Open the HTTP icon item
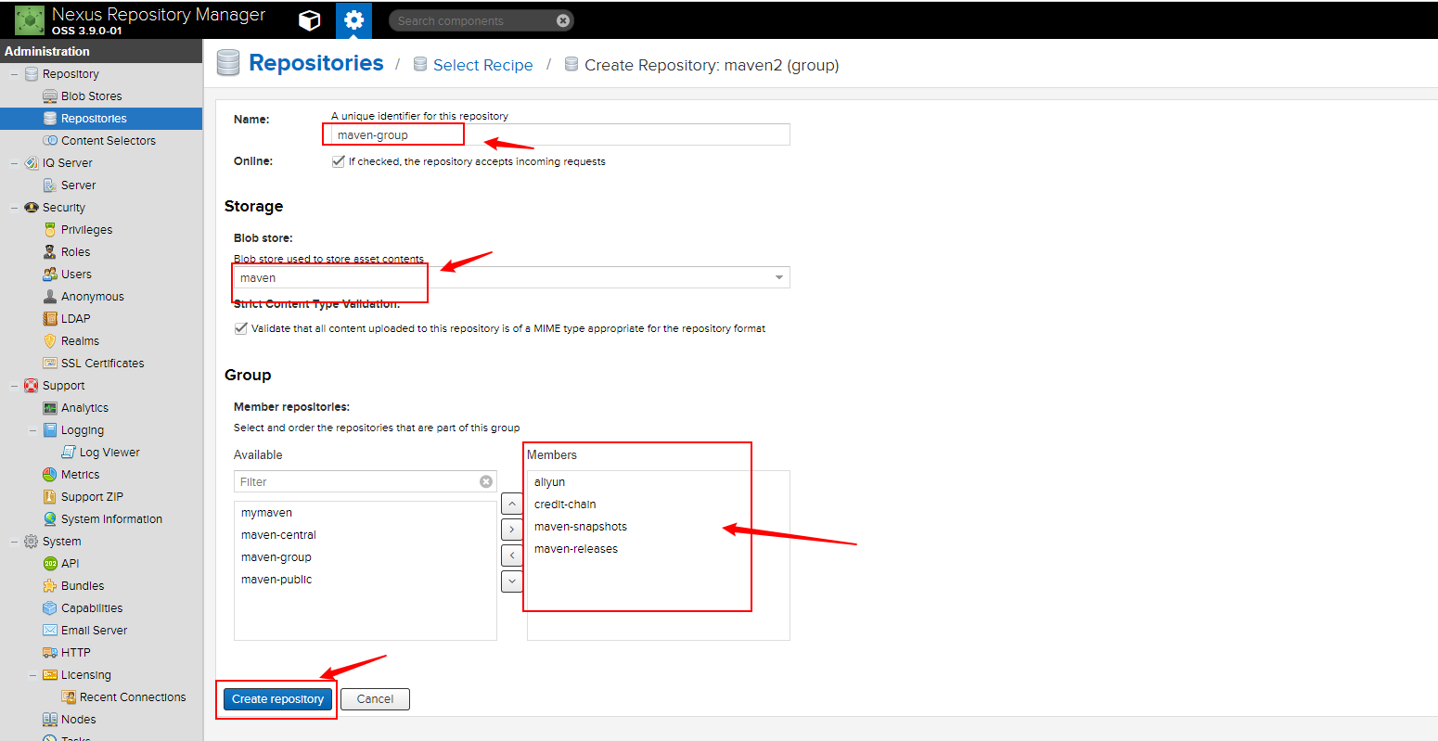This screenshot has height=741, width=1438. coord(50,653)
